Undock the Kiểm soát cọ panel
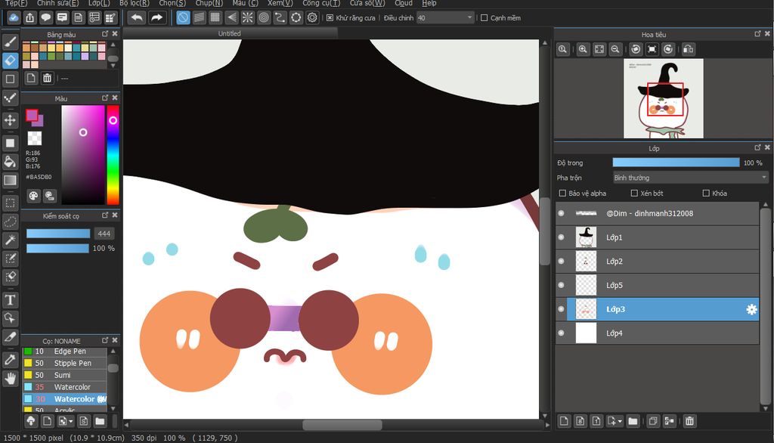774x443 pixels. (104, 215)
